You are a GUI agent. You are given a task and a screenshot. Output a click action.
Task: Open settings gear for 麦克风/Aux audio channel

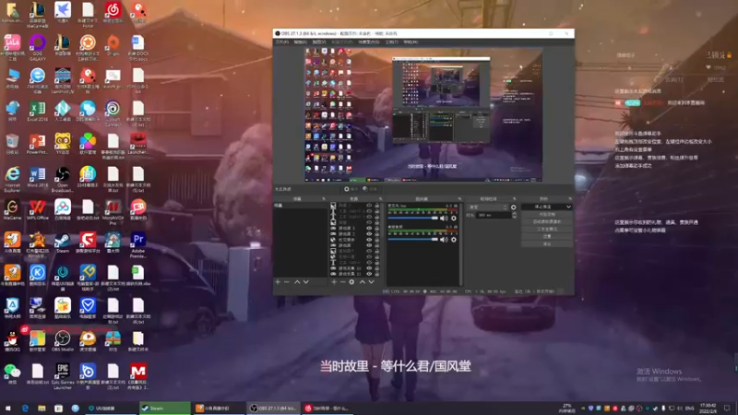tap(454, 219)
